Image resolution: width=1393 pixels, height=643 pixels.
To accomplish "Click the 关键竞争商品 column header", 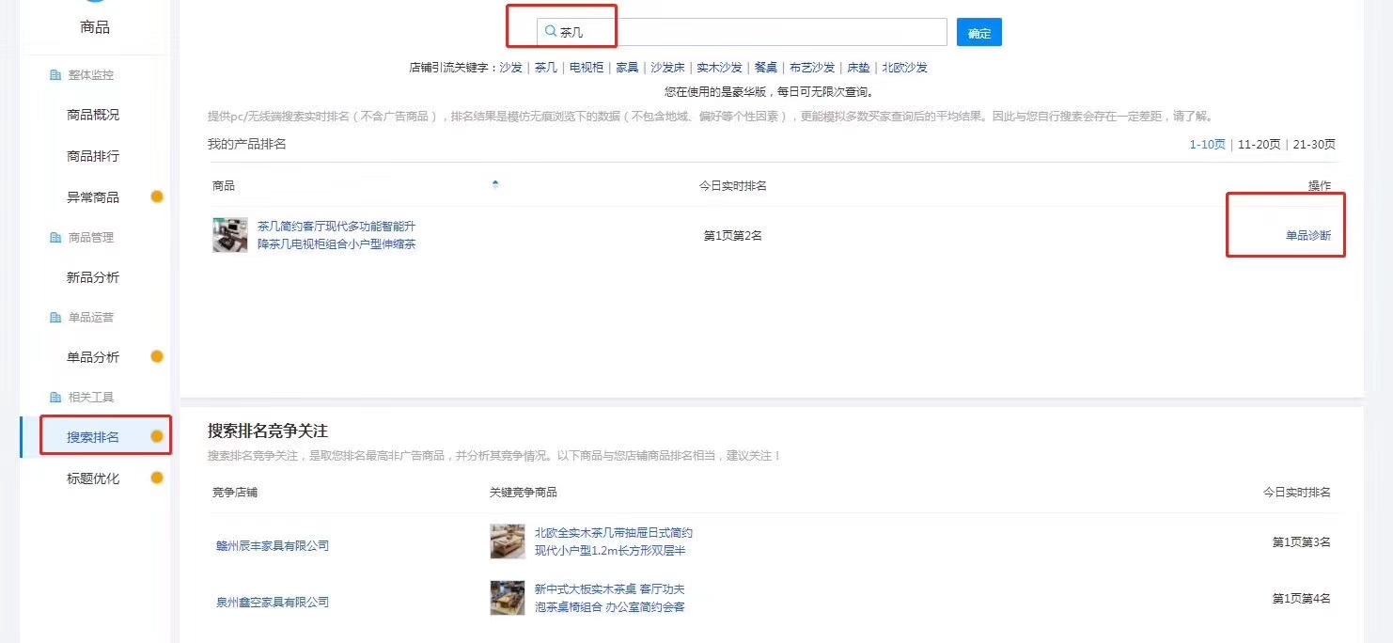I will coord(524,492).
